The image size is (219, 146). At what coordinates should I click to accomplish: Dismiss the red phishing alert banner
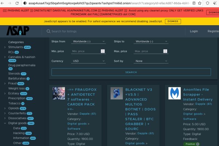(213, 12)
